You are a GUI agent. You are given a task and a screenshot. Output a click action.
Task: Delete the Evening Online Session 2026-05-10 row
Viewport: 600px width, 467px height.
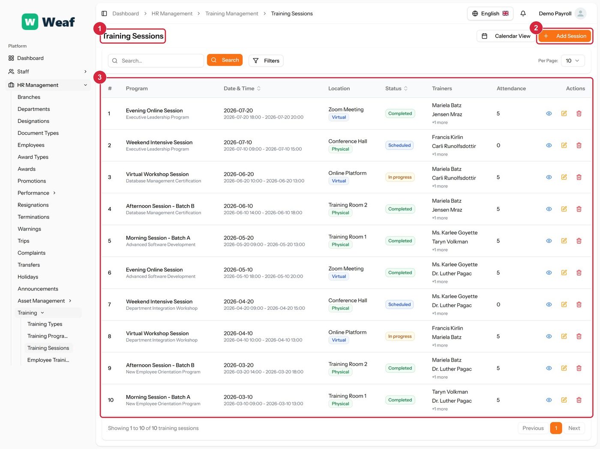[579, 273]
